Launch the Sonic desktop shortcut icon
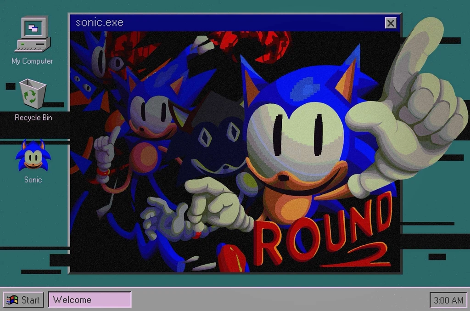 33,155
